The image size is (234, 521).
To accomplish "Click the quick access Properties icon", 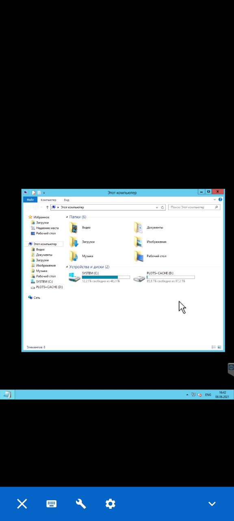I will (34, 193).
